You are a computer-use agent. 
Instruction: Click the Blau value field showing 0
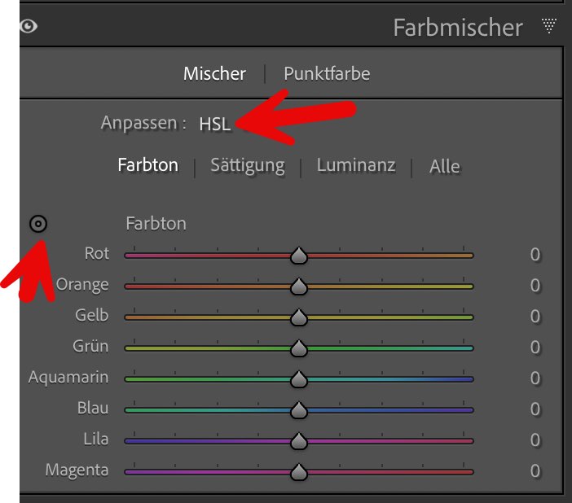tap(535, 409)
